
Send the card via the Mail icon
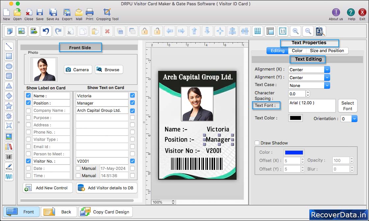[79, 12]
